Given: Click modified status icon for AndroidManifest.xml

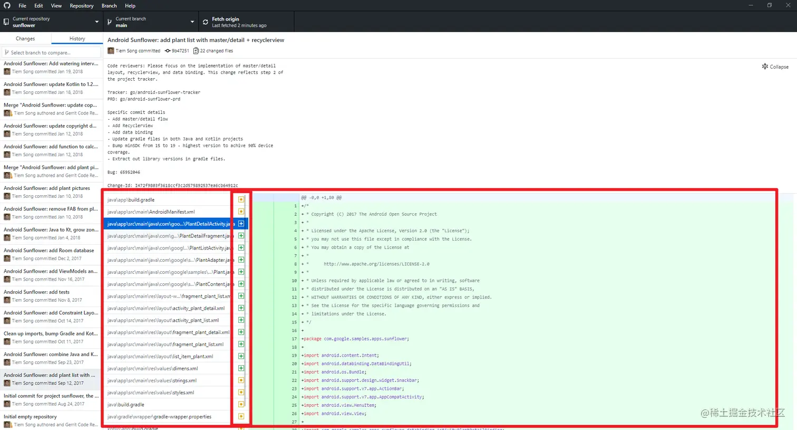Looking at the screenshot, I should tap(241, 212).
